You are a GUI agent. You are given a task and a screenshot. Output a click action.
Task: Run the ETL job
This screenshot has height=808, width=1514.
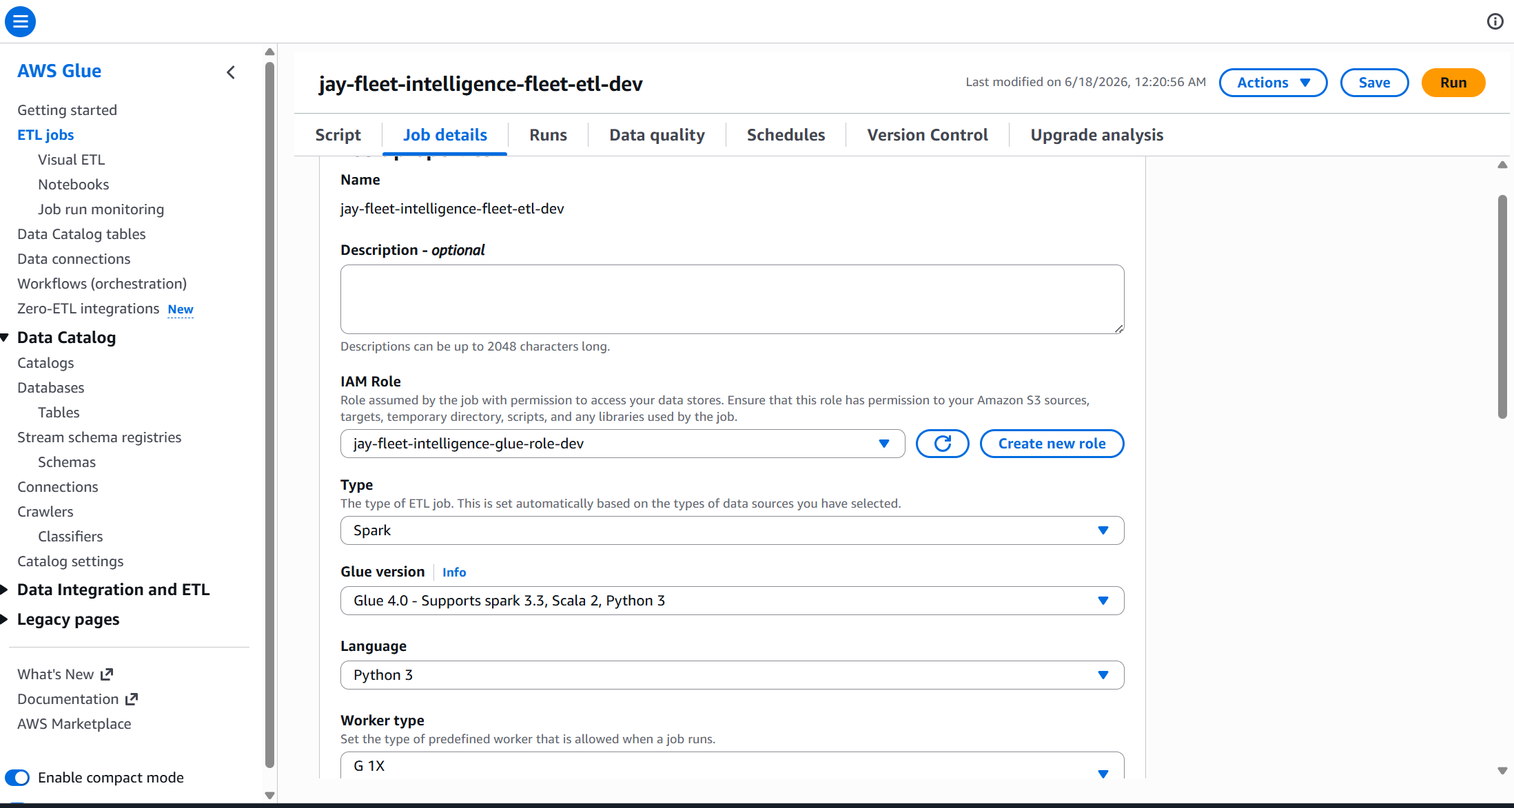tap(1453, 83)
